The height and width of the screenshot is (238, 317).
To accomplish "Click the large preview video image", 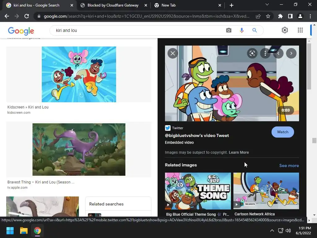I will click(232, 83).
